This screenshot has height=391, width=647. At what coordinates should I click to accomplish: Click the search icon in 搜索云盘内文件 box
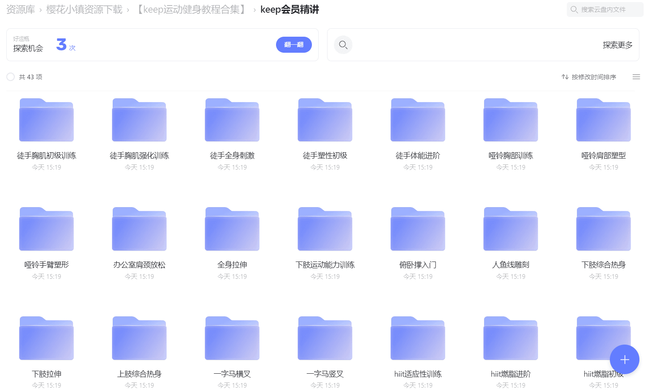pyautogui.click(x=574, y=9)
